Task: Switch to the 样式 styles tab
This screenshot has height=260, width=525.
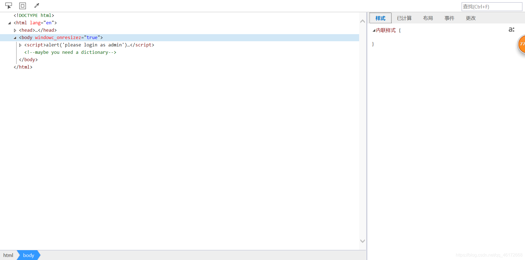Action: (x=380, y=18)
